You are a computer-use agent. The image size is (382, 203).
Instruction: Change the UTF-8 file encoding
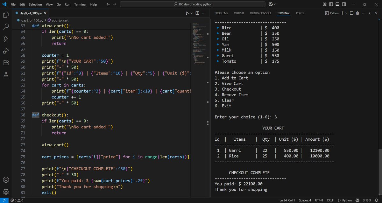point(319,200)
